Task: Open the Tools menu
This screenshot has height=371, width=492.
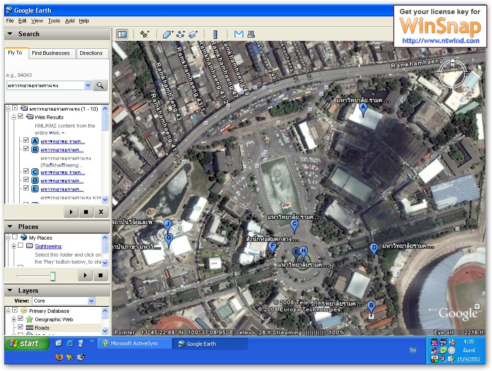Action: click(x=54, y=21)
